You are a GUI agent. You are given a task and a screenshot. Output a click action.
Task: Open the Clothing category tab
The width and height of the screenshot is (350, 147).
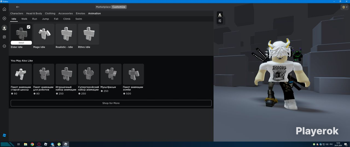tap(50, 13)
